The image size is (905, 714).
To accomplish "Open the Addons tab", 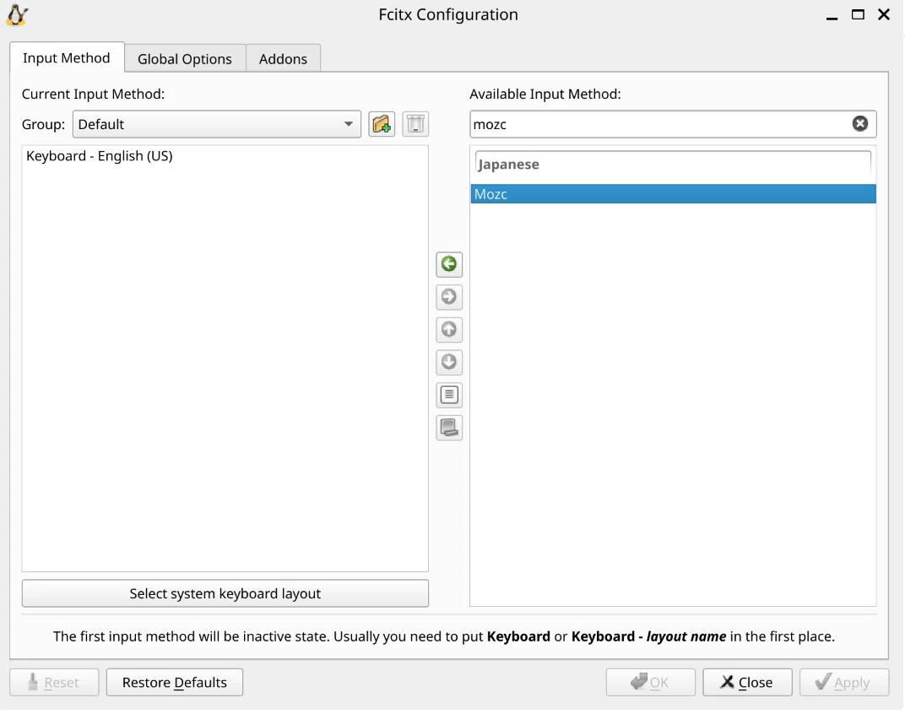I will click(x=283, y=59).
